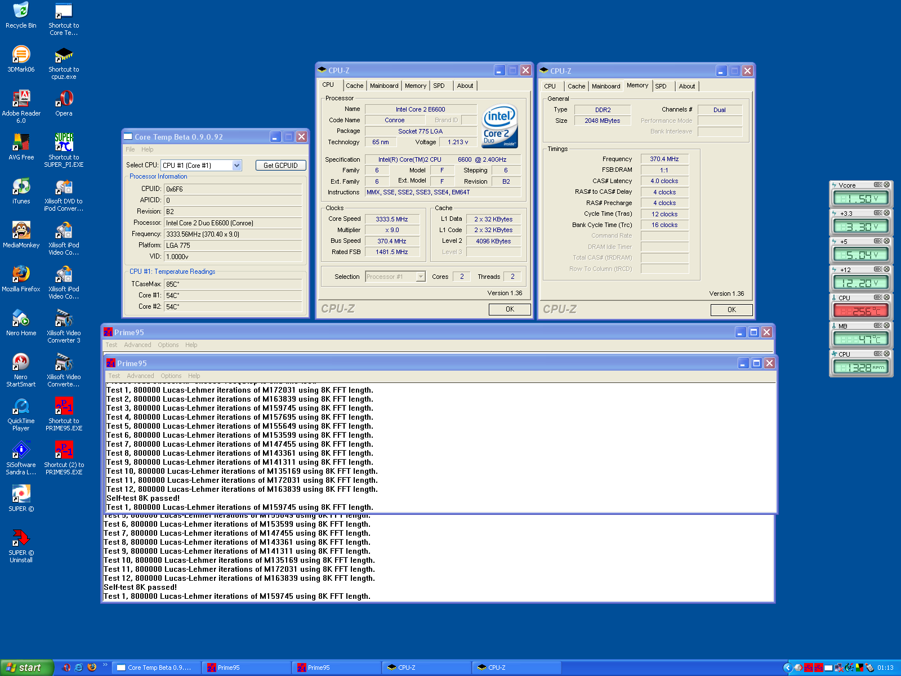Select the SUPER © desktop icon
Screen dimensions: 901x676
(x=21, y=498)
